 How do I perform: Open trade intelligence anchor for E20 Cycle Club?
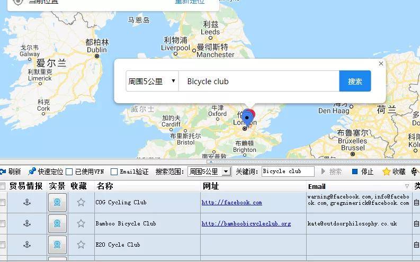27,245
